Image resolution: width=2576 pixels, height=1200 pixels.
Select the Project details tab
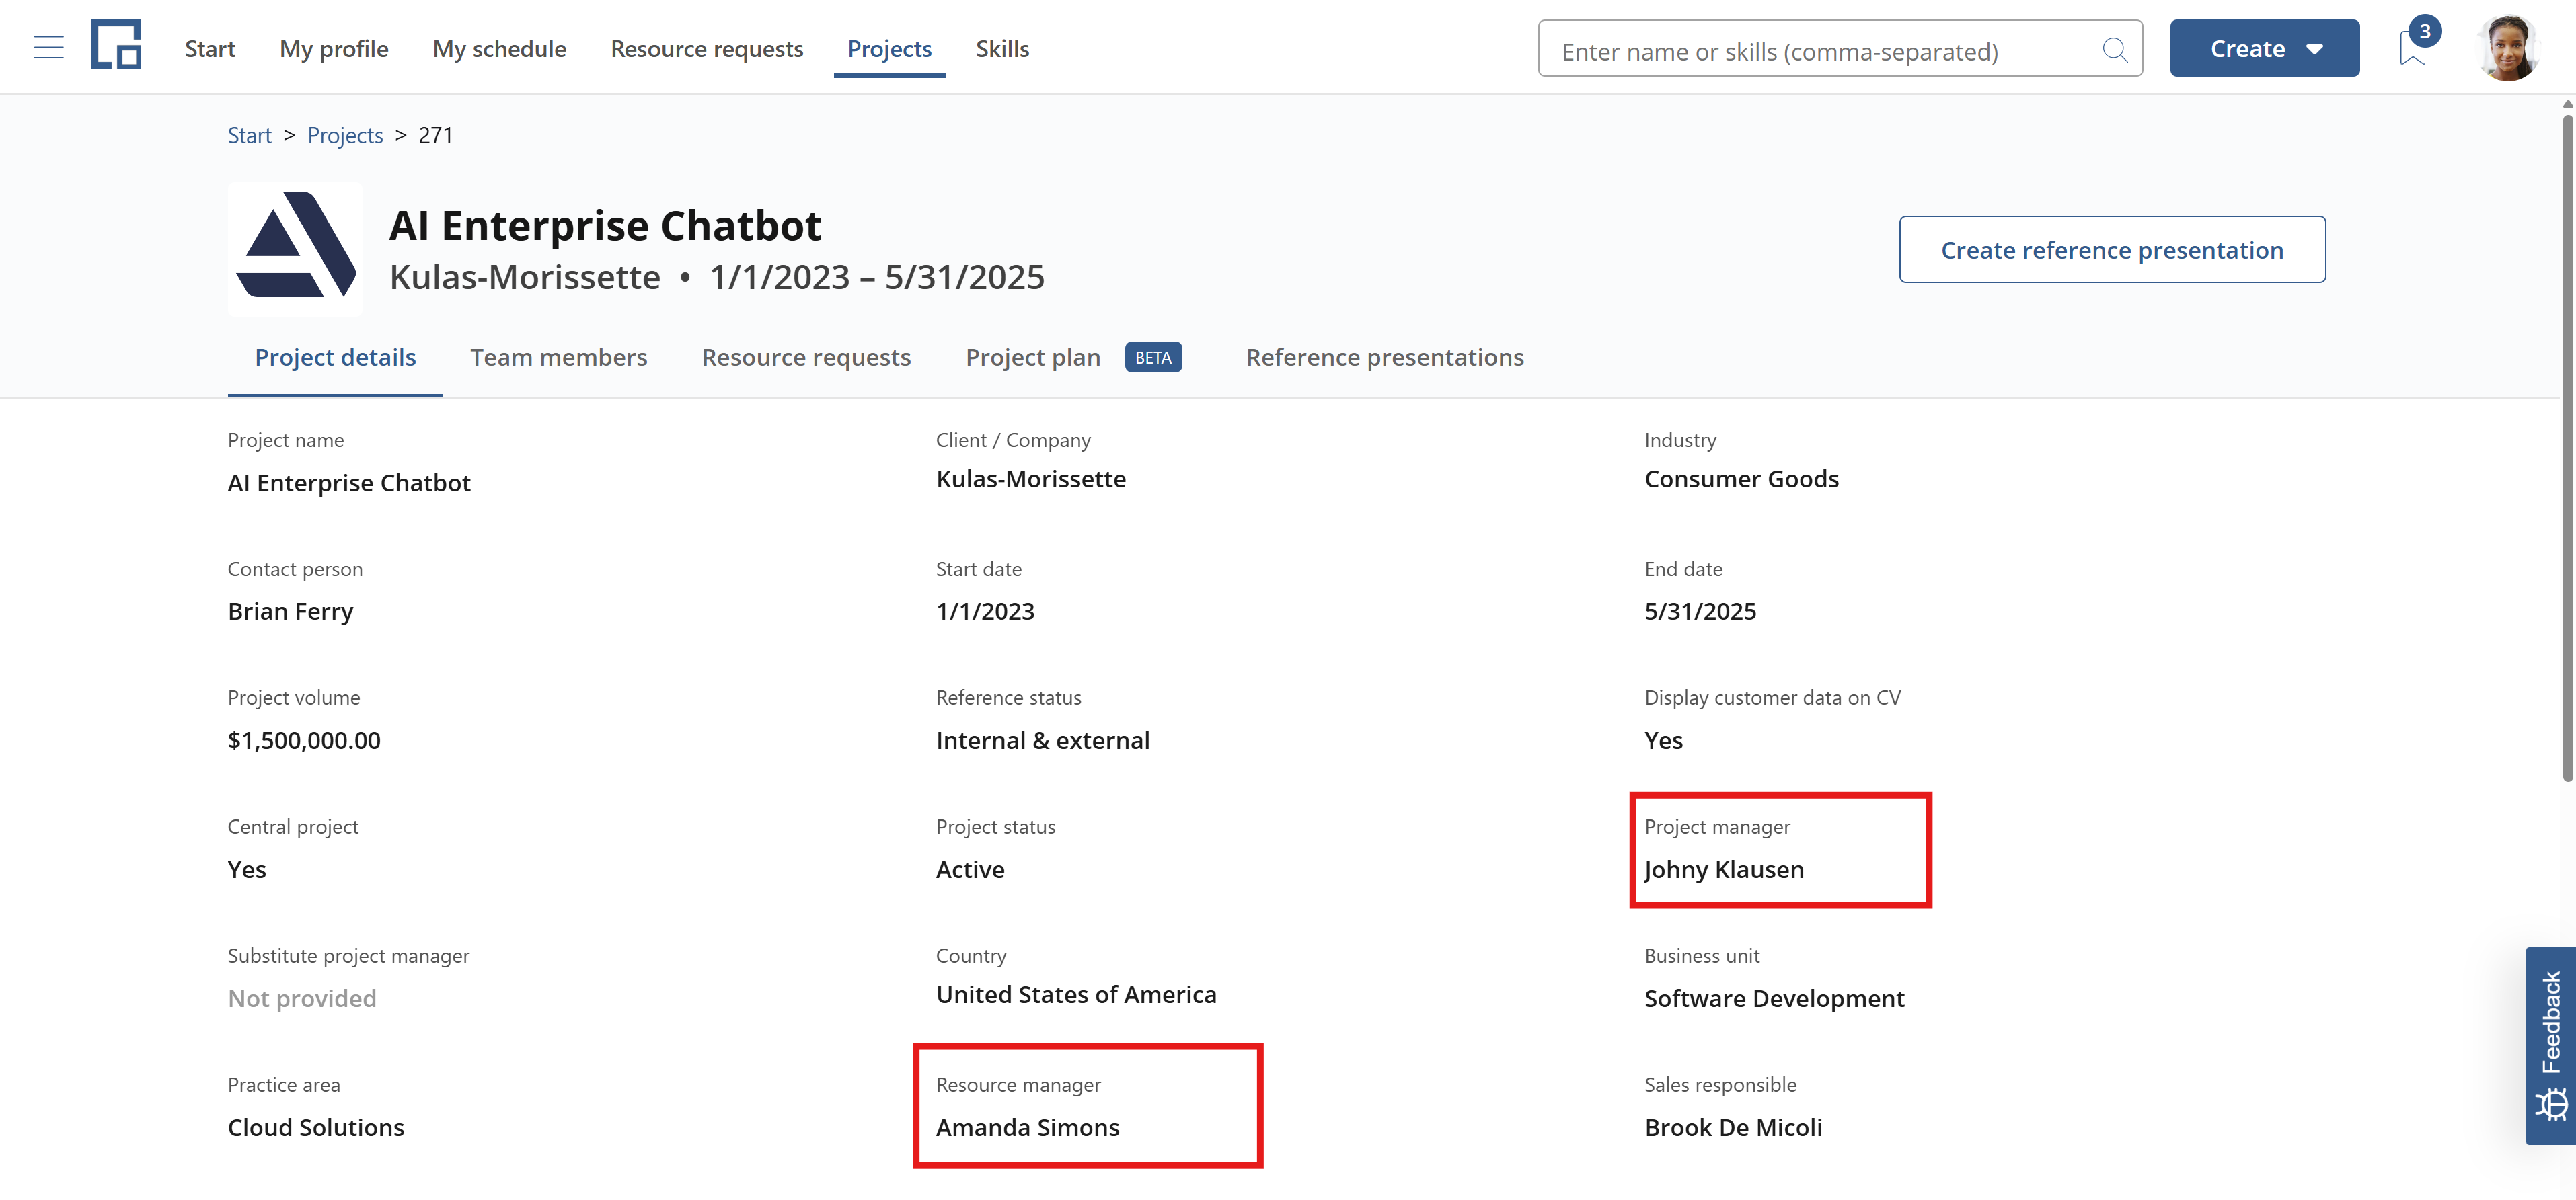click(335, 357)
